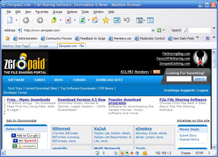Click the Up one level icon
The image size is (218, 157).
[54, 20]
